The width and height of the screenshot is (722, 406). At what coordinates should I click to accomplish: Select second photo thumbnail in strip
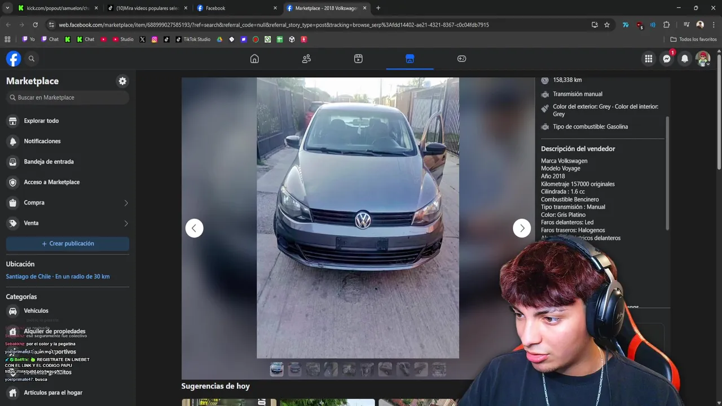coord(295,369)
